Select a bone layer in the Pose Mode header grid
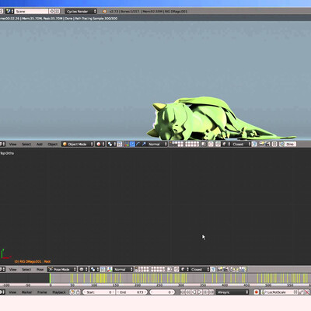The height and width of the screenshot is (311, 311). coord(150,270)
